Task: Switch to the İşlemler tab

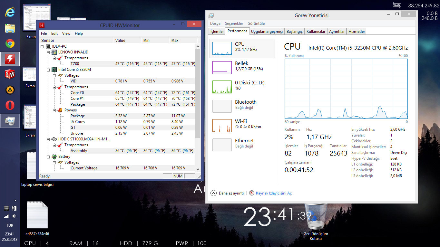Action: tap(217, 32)
